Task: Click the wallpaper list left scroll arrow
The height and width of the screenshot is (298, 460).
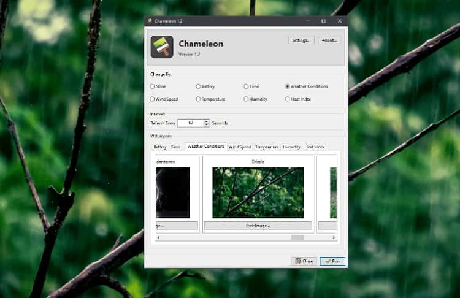Action: pyautogui.click(x=158, y=237)
